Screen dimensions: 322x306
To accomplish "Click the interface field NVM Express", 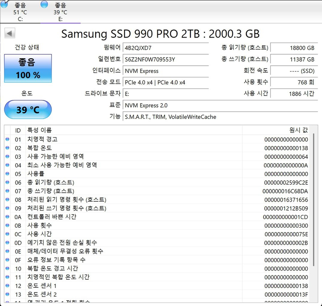I will (165, 71).
